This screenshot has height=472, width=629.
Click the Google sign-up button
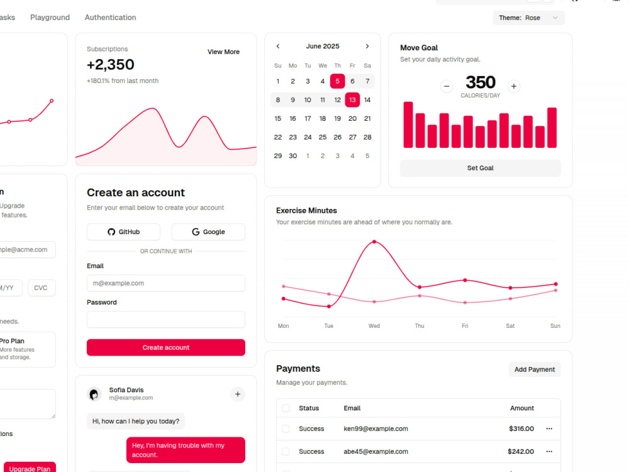208,232
